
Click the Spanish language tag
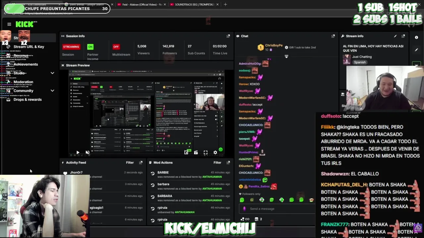(359, 62)
